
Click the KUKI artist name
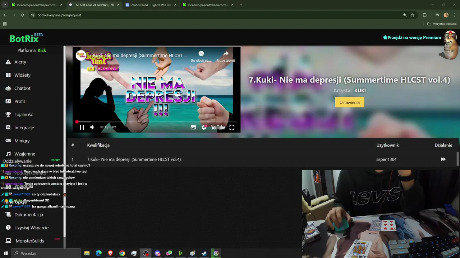(360, 91)
